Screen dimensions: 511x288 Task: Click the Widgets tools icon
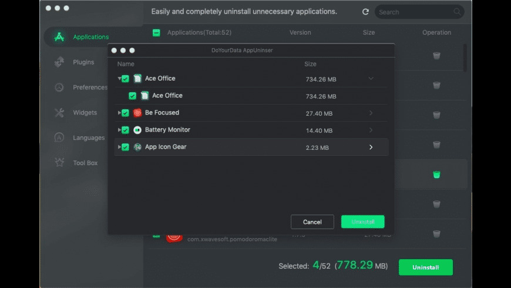59,113
